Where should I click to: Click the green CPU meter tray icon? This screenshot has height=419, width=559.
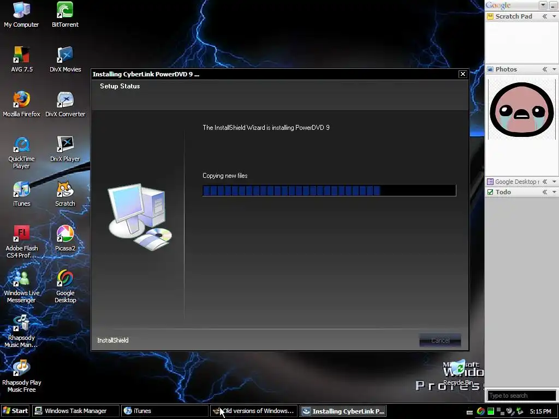pos(491,411)
